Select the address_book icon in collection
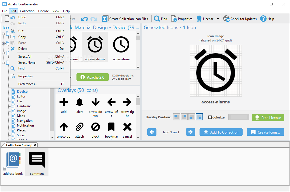290x192 pixels. click(x=13, y=163)
